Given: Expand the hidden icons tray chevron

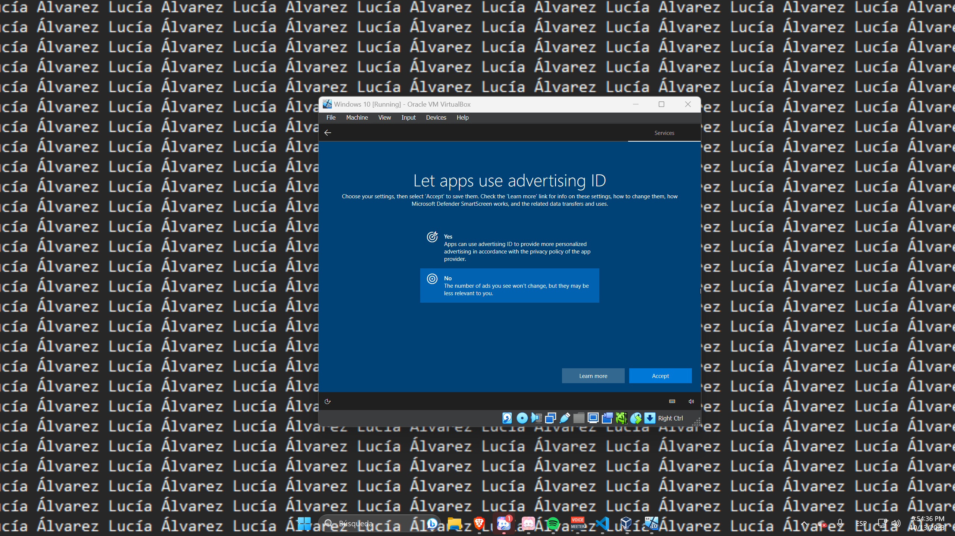Looking at the screenshot, I should point(804,523).
